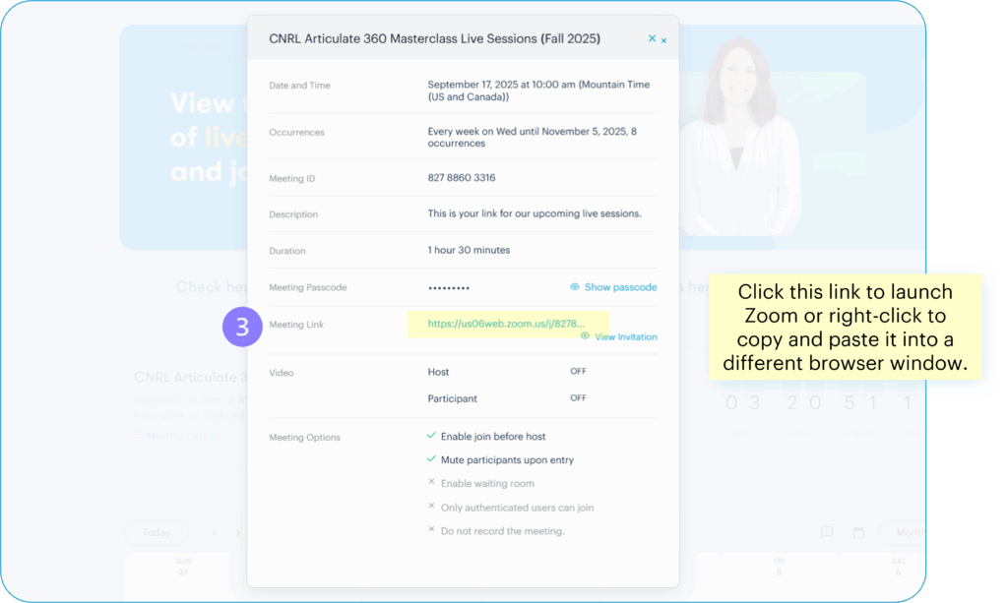Click the Show passcode link text

click(620, 287)
